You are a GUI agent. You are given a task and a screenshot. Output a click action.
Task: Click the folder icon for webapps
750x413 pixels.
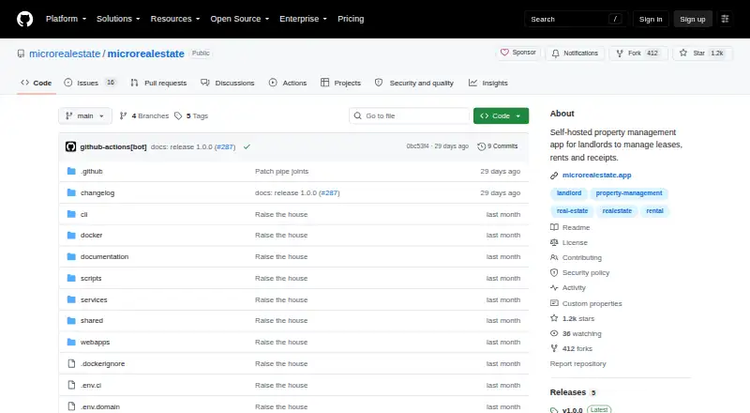coord(72,342)
